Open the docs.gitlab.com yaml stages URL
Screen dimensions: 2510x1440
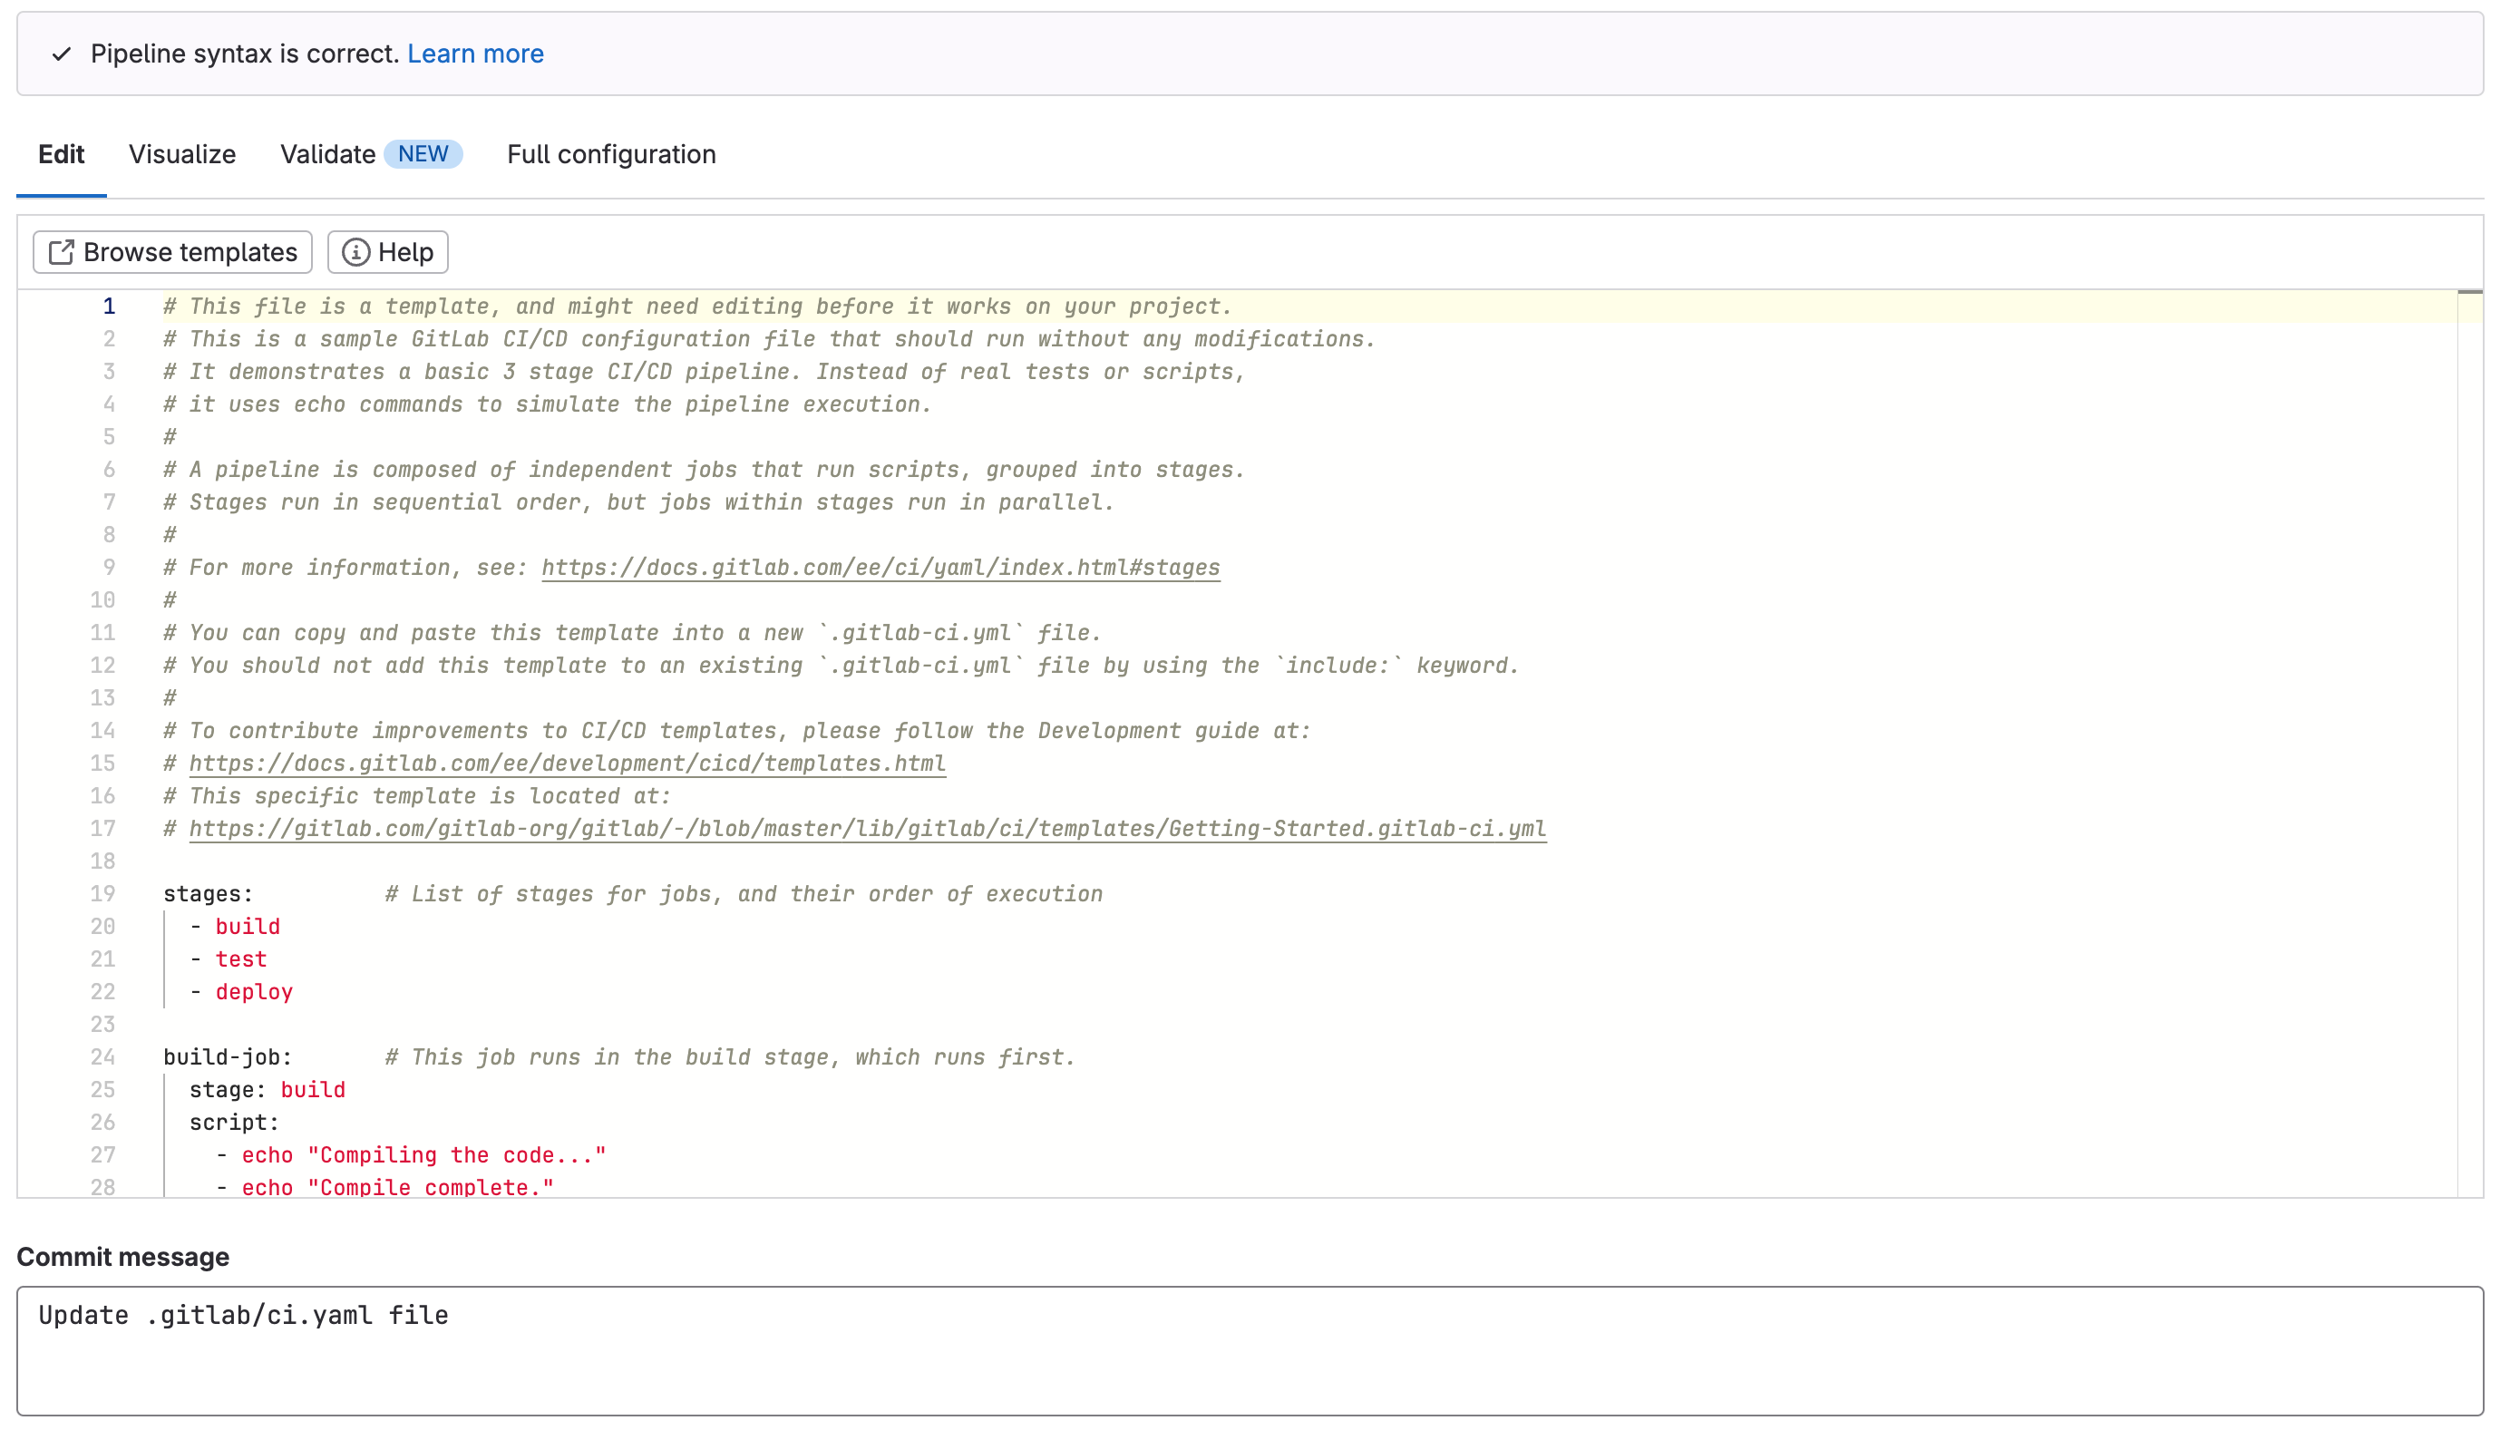[880, 568]
